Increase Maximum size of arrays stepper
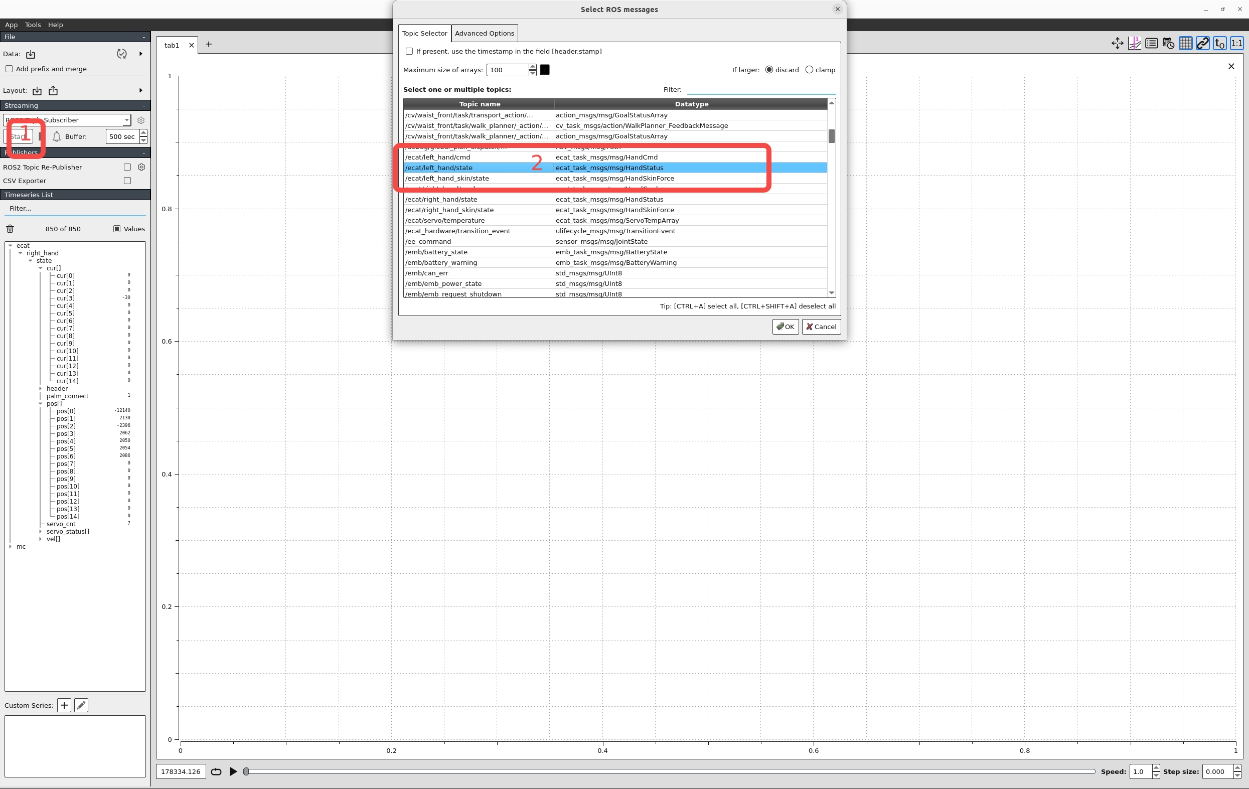The height and width of the screenshot is (789, 1249). coord(532,67)
